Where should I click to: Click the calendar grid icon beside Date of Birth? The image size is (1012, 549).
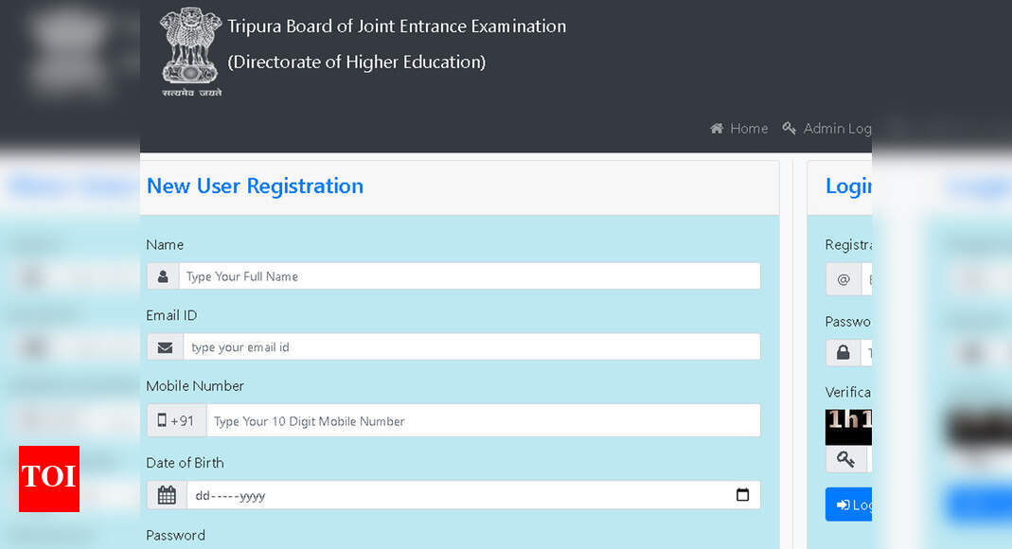(167, 495)
